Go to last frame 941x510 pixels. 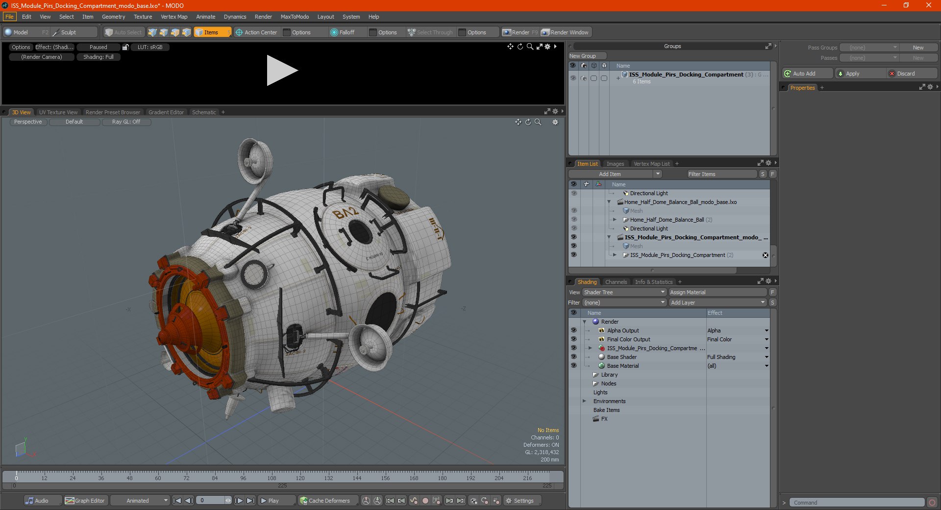click(250, 501)
